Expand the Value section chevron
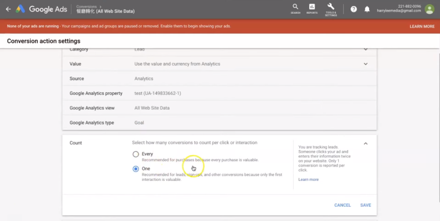Viewport: 440px width, 221px height. click(366, 64)
